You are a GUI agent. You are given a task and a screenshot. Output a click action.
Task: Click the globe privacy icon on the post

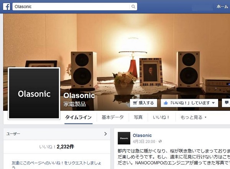point(160,141)
